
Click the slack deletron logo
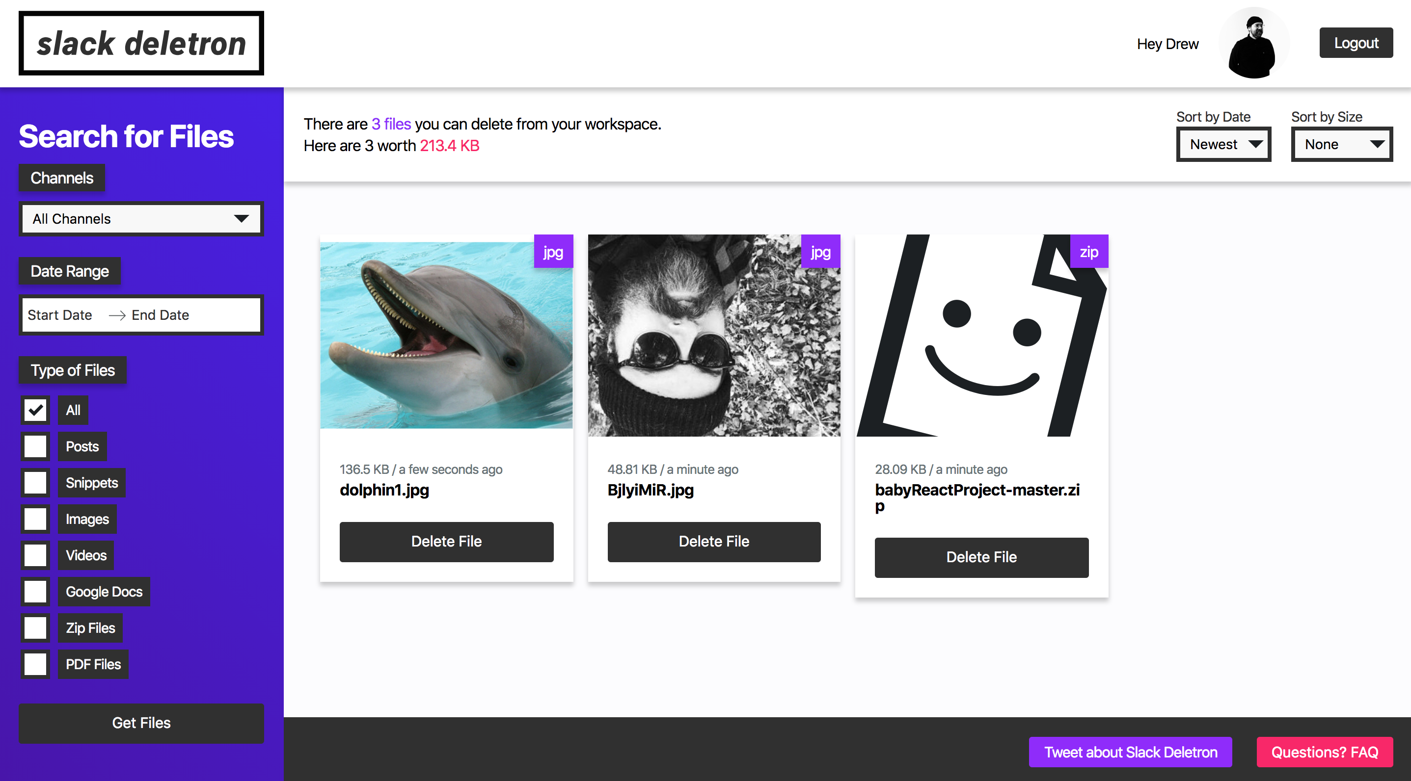click(141, 43)
